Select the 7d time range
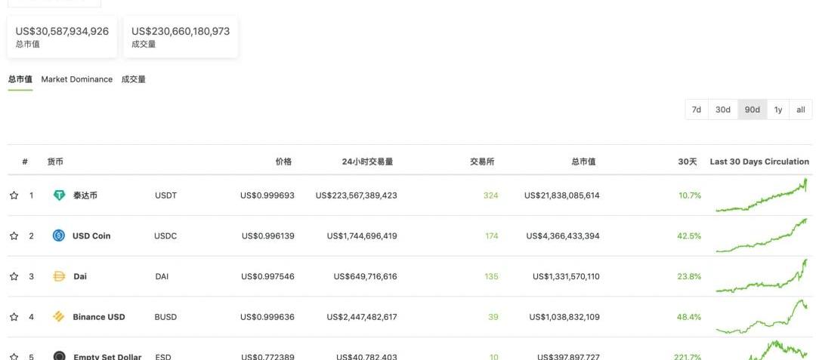This screenshot has width=816, height=360. (697, 109)
